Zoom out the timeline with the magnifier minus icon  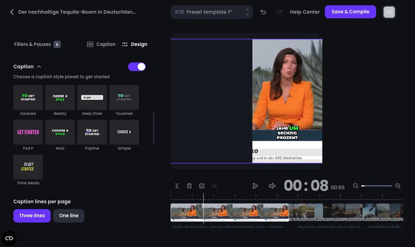355,186
